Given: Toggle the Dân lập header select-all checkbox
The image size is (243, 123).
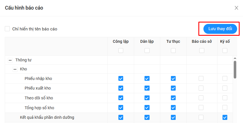Looking at the screenshot, I should point(147,51).
